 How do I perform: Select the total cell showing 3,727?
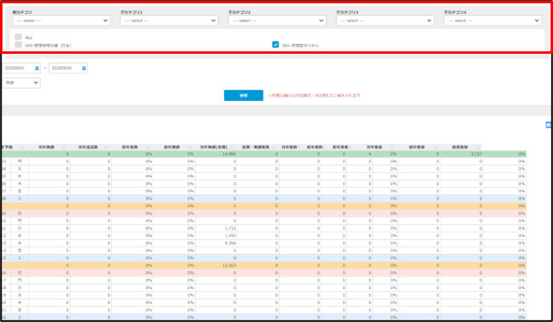coord(462,154)
